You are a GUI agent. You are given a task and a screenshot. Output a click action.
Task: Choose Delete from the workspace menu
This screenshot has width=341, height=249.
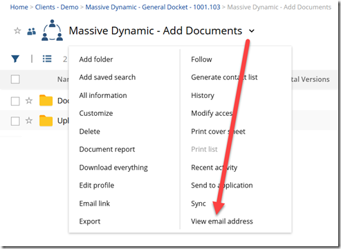[x=89, y=132]
